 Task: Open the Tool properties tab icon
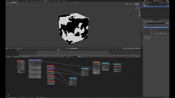[x=142, y=22]
